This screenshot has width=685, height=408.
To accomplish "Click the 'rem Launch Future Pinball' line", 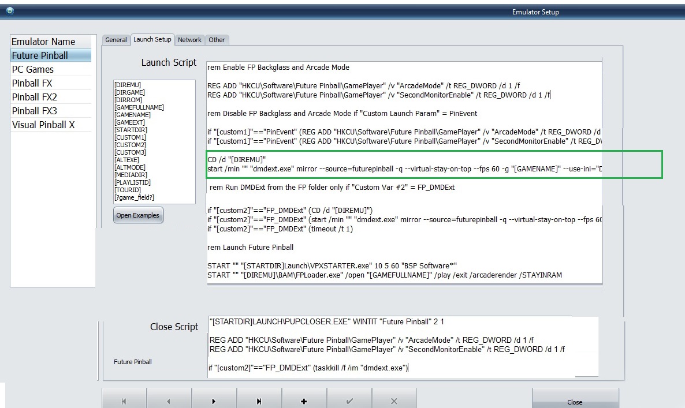I will click(250, 248).
